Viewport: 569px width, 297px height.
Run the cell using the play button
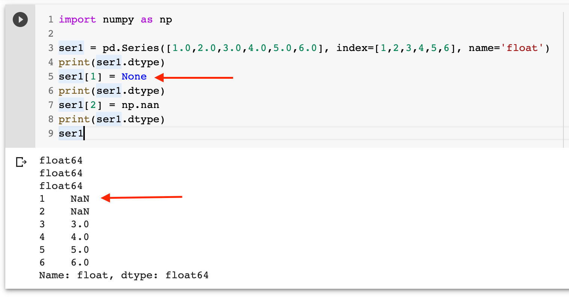click(x=20, y=19)
